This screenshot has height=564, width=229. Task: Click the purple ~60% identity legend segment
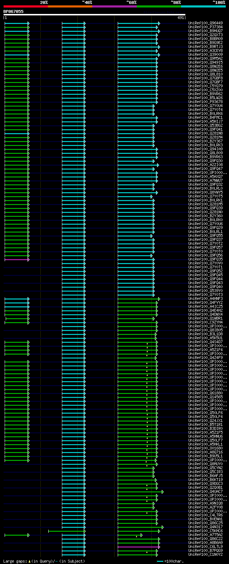pyautogui.click(x=114, y=6)
